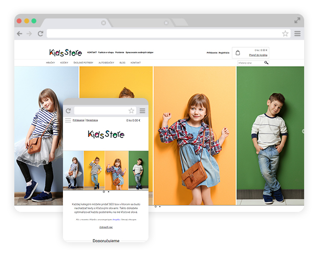Click the mobile browser reload icon

click(68, 111)
